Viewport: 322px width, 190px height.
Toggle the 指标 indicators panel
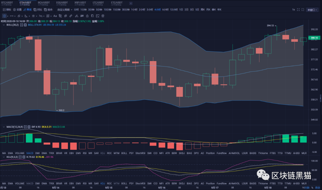point(7,10)
